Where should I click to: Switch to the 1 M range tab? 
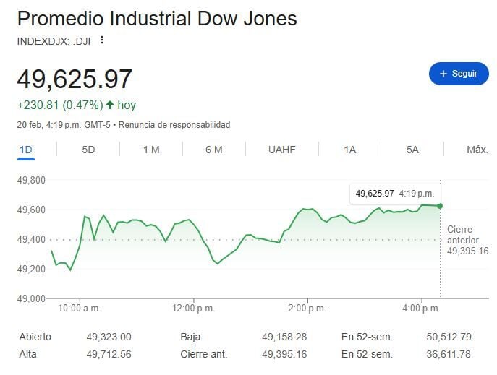point(150,150)
